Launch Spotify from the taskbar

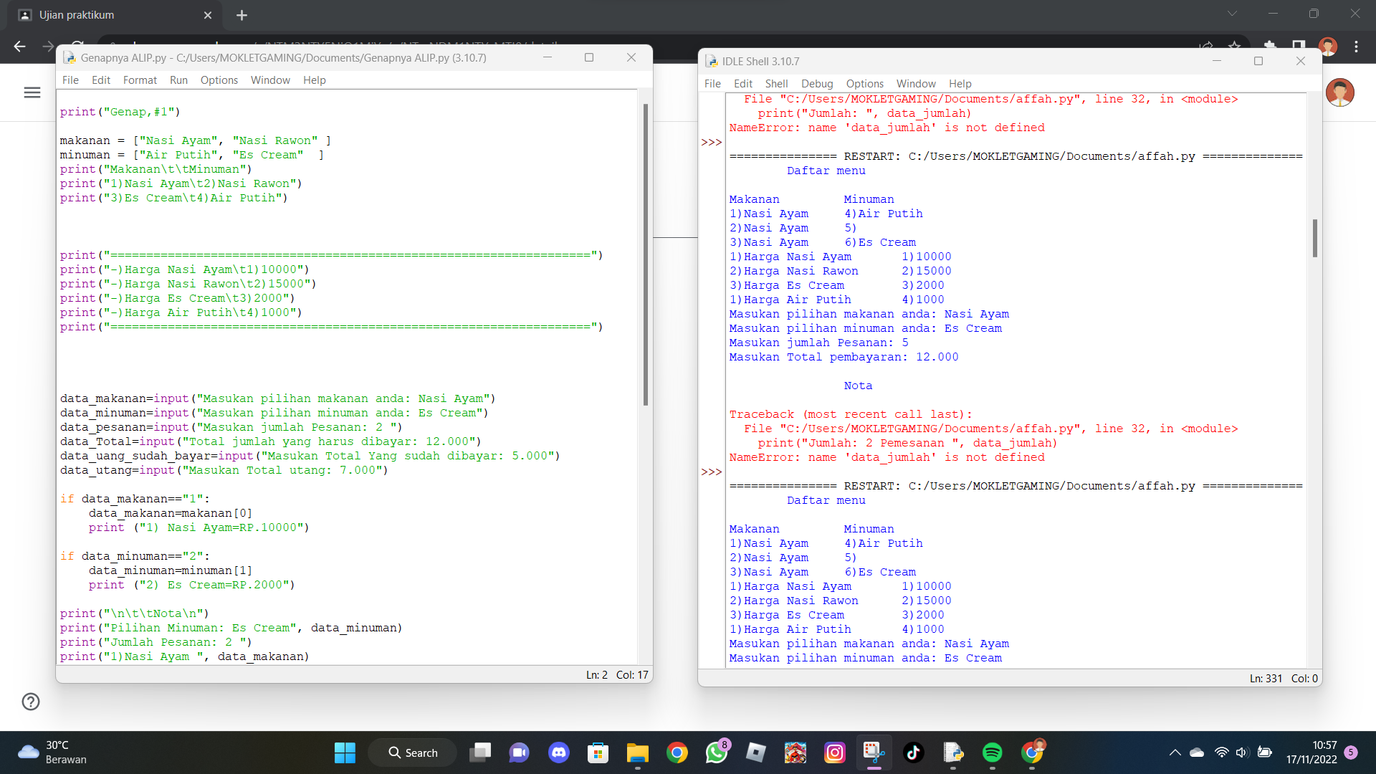(x=992, y=752)
